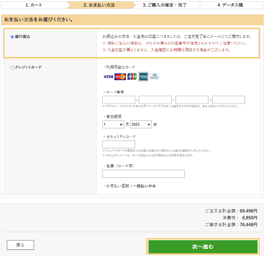
Task: Click the Diners Club card icon
Action: point(154,76)
